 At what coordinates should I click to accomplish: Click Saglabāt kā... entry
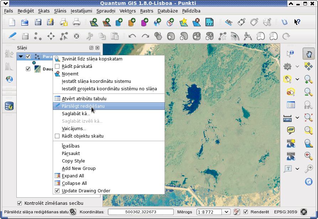point(109,113)
